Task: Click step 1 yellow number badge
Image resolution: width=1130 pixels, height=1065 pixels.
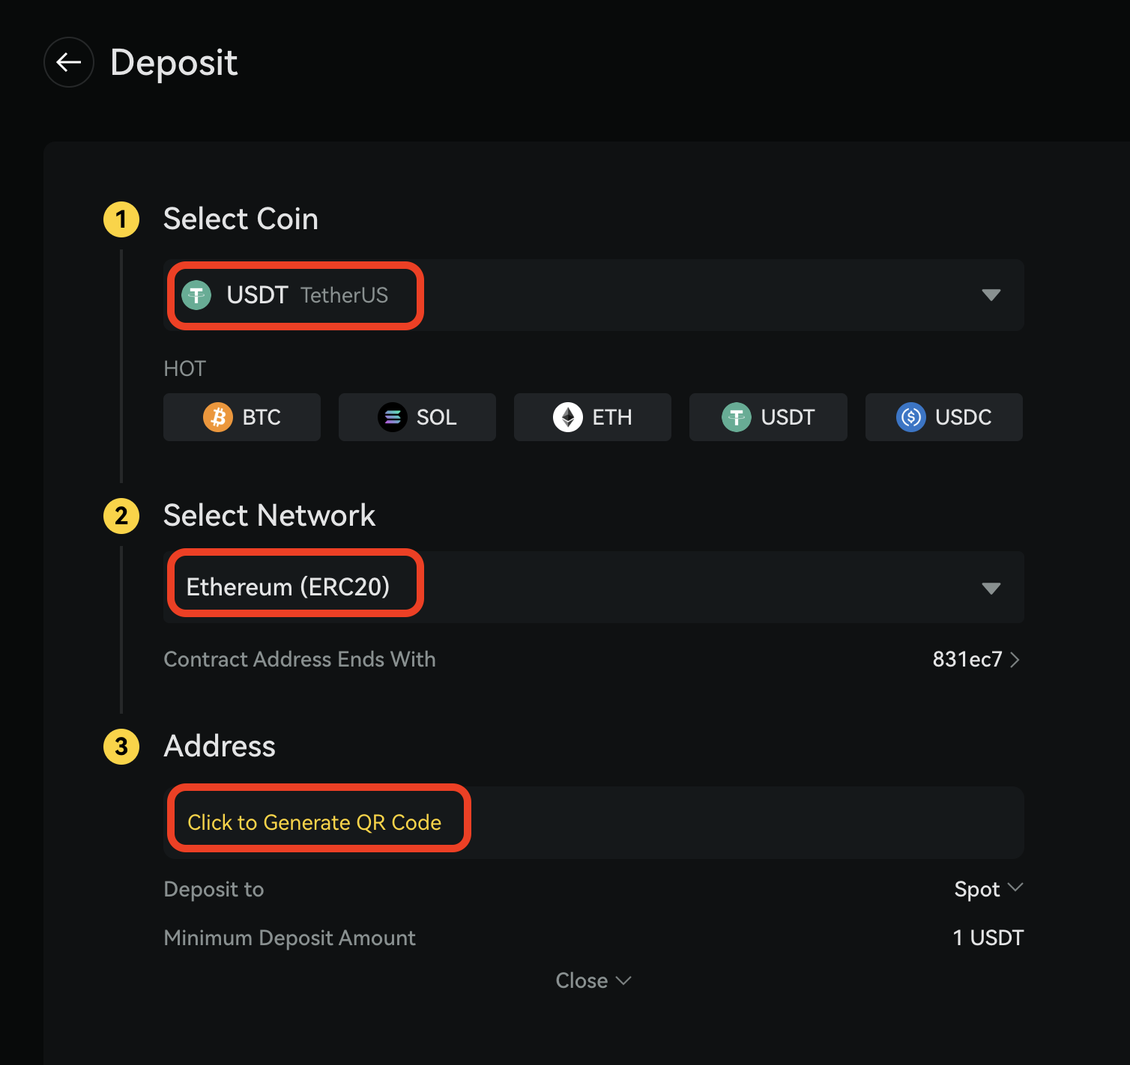Action: click(121, 219)
